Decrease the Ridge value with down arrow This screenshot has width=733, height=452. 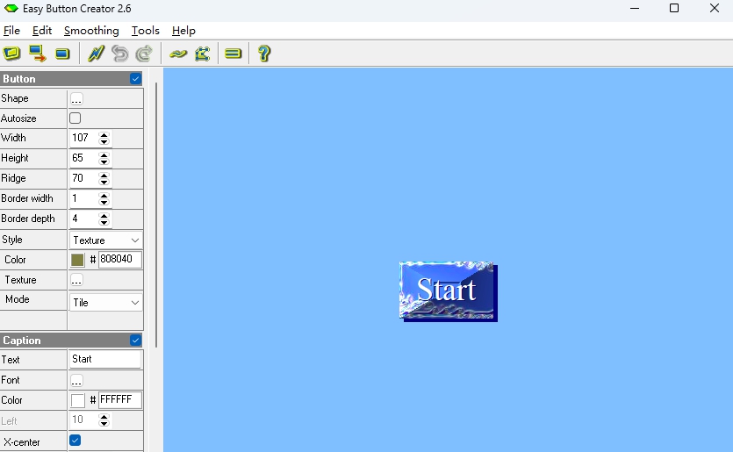click(104, 182)
